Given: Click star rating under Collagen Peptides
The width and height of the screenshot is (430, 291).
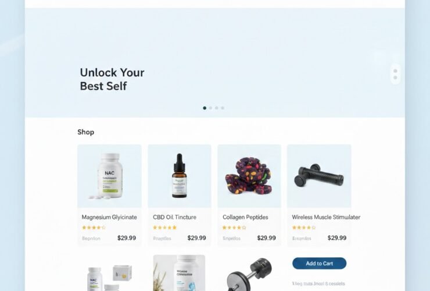Looking at the screenshot, I should pyautogui.click(x=234, y=228).
